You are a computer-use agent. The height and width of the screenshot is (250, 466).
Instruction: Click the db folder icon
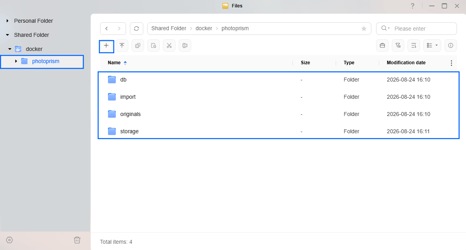[x=112, y=80]
